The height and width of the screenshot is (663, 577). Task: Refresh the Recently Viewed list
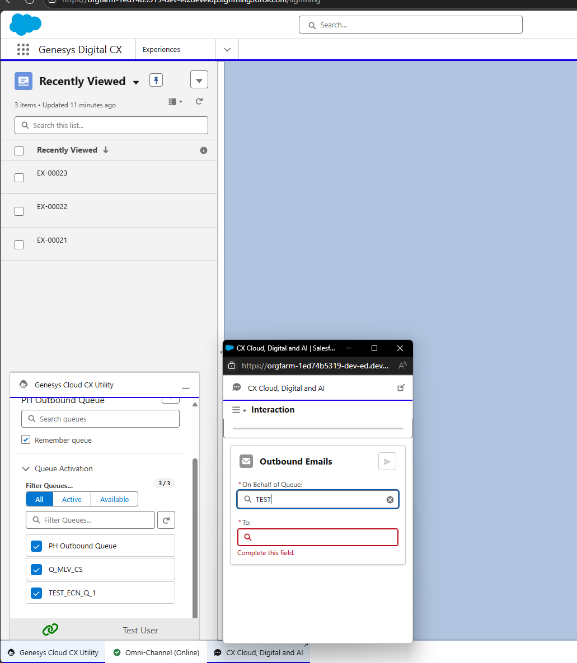[x=199, y=102]
